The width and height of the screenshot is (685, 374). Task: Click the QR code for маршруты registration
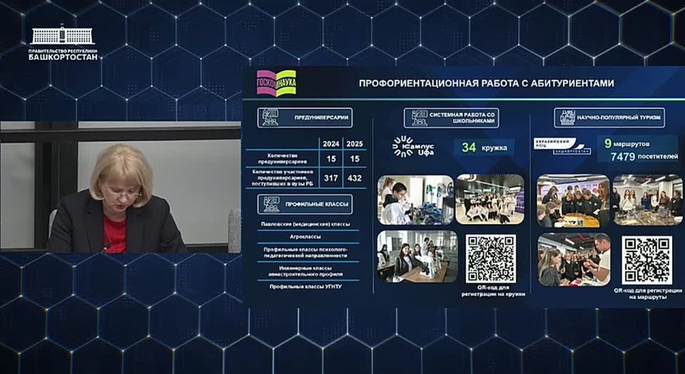(x=646, y=259)
